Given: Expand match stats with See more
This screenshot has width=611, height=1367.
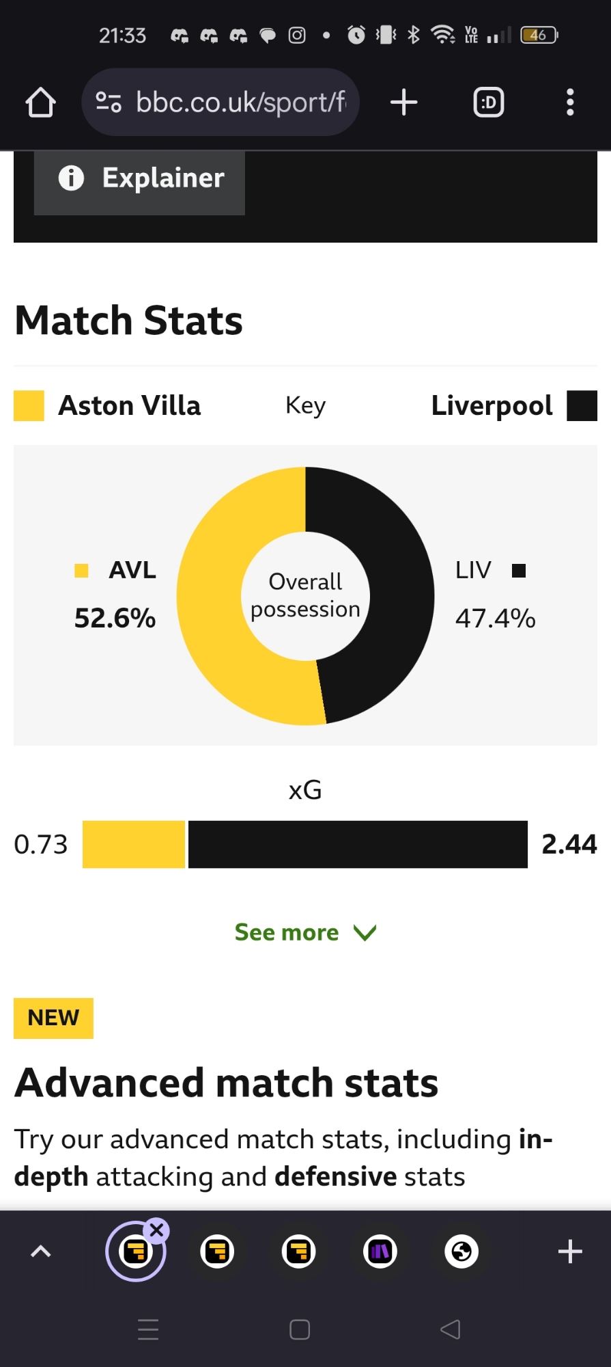Looking at the screenshot, I should (x=287, y=932).
